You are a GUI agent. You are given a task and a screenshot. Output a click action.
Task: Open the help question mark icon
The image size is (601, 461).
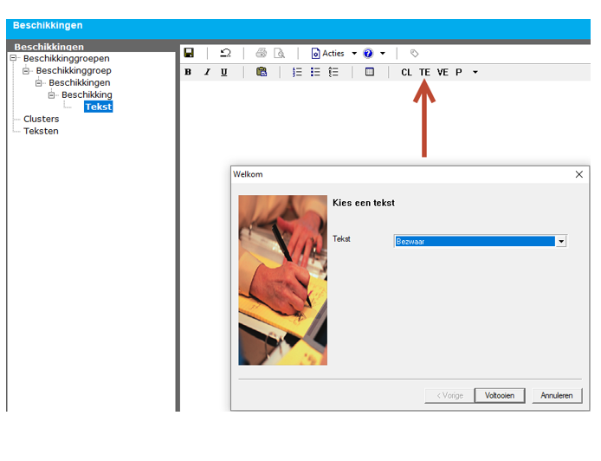click(x=368, y=53)
